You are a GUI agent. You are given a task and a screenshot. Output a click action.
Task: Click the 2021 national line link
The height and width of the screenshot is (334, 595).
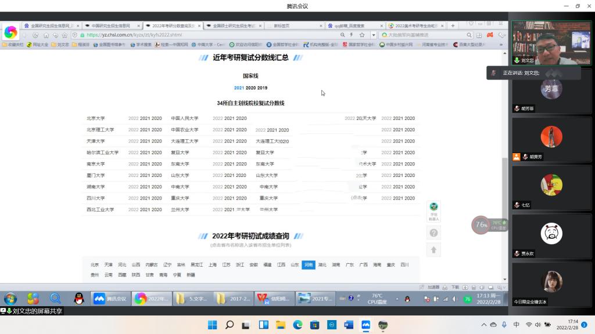coord(239,88)
